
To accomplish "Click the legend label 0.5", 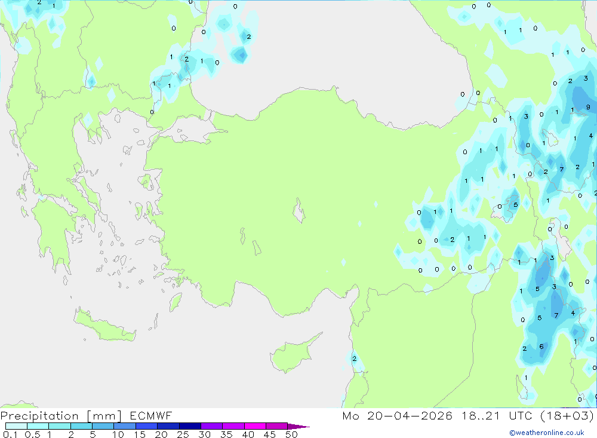I will click(32, 434).
